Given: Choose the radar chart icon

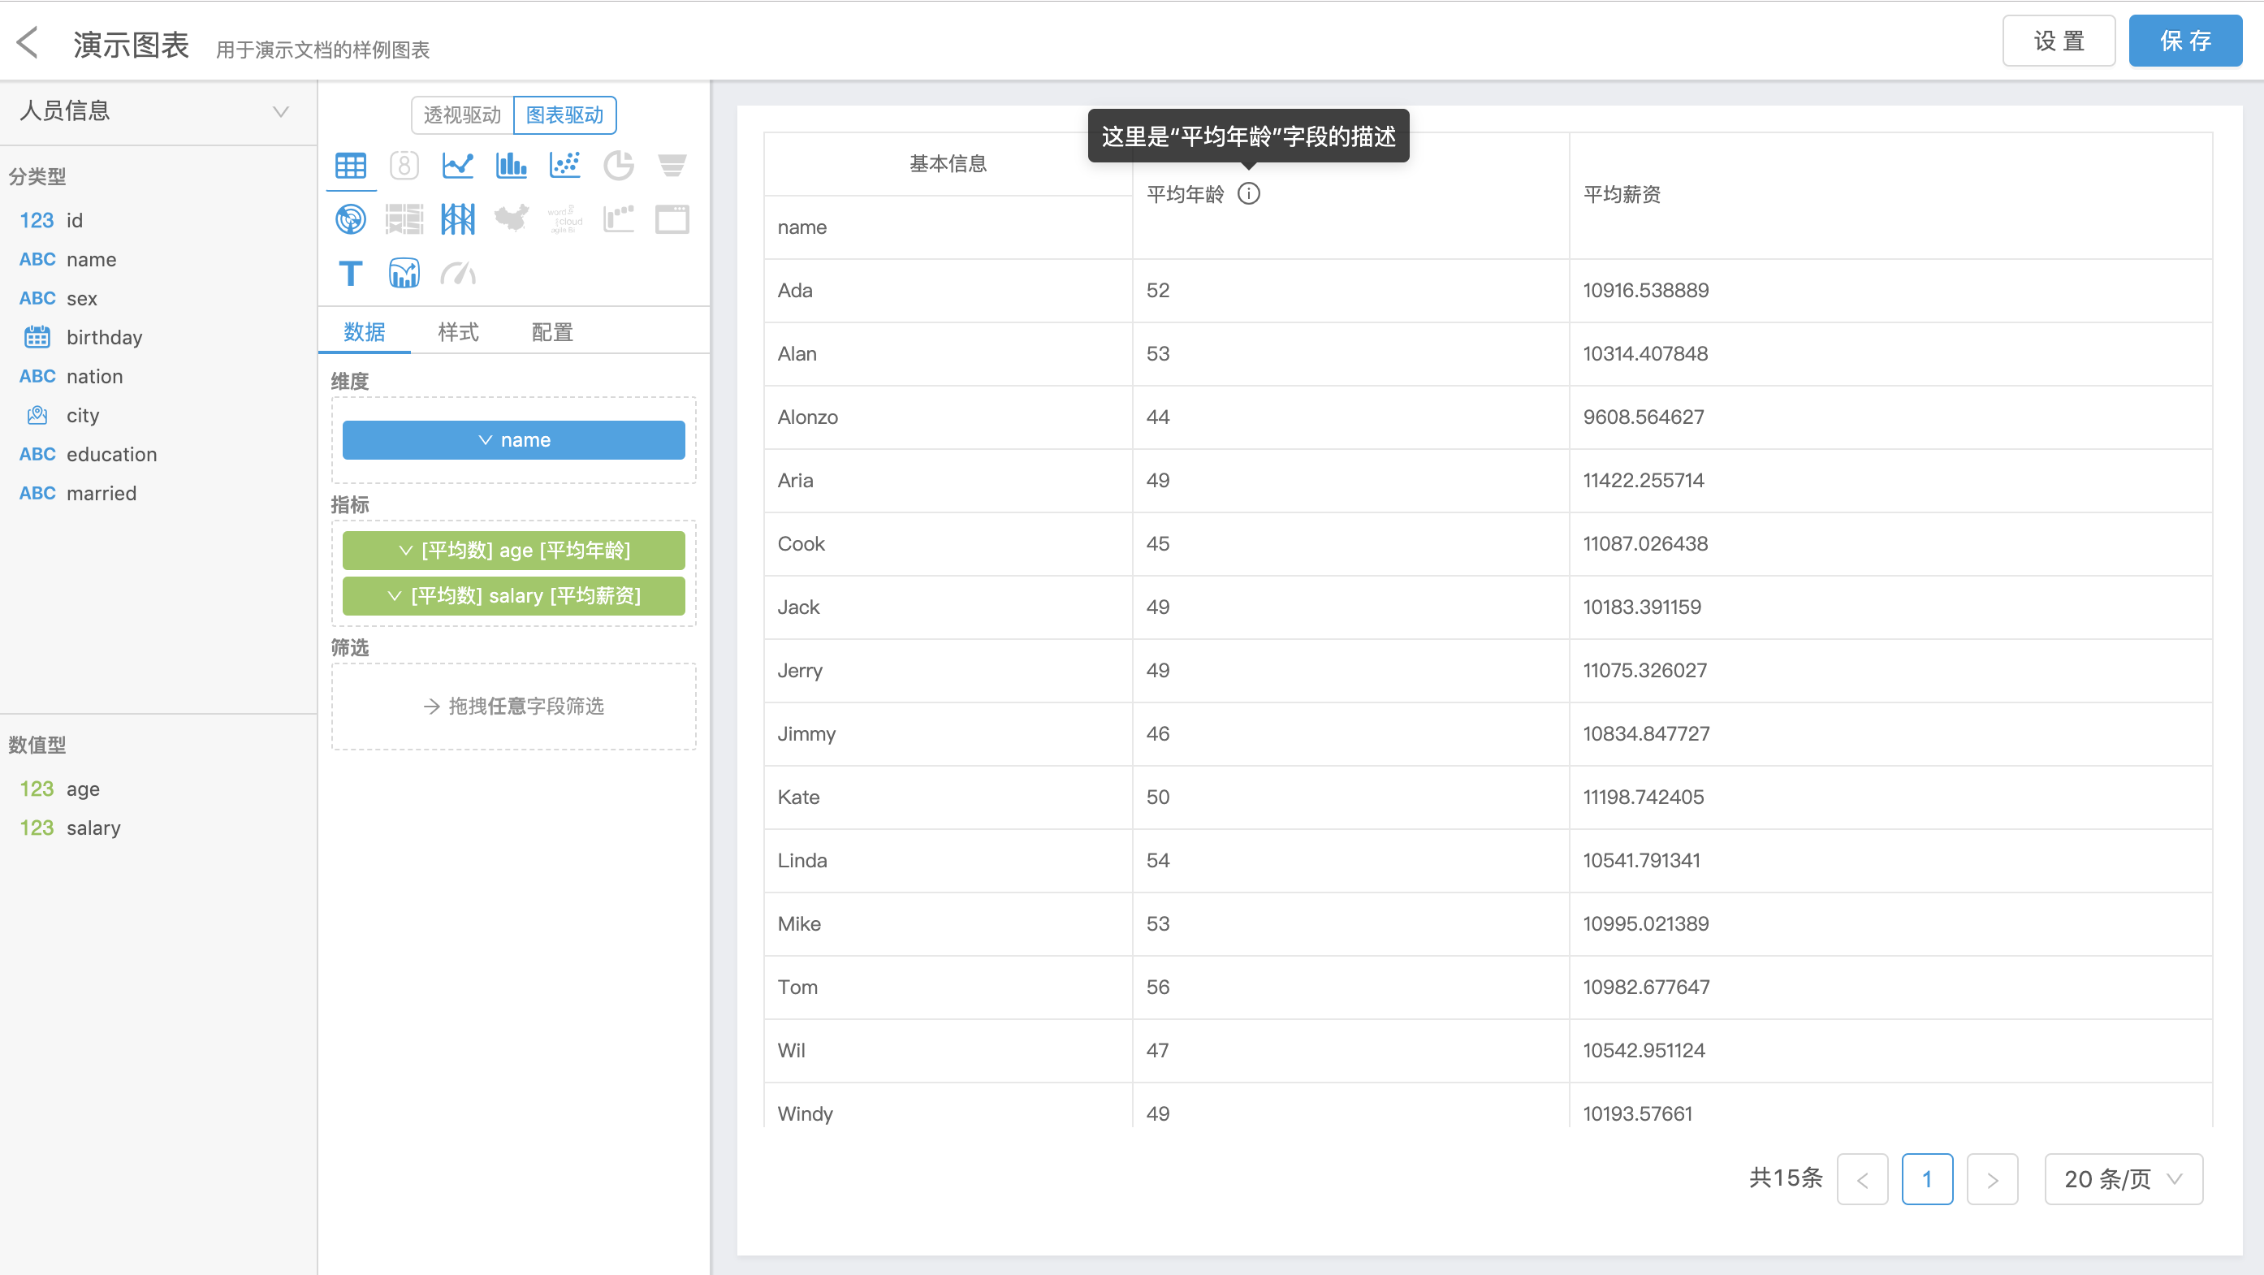Looking at the screenshot, I should [351, 218].
